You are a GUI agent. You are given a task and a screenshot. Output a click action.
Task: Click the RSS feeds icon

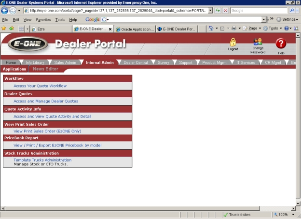[222, 29]
